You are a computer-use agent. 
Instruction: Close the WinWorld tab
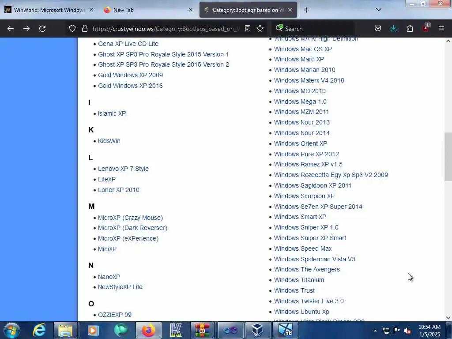click(91, 10)
